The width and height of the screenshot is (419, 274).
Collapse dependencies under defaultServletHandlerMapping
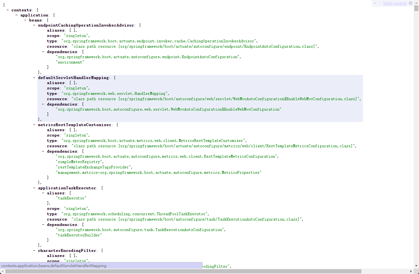(43, 104)
